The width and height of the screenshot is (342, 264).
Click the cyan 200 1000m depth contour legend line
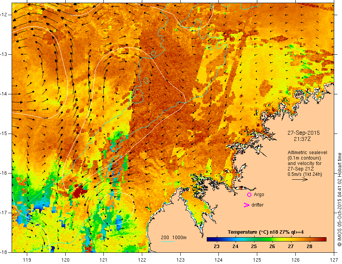click(168, 241)
